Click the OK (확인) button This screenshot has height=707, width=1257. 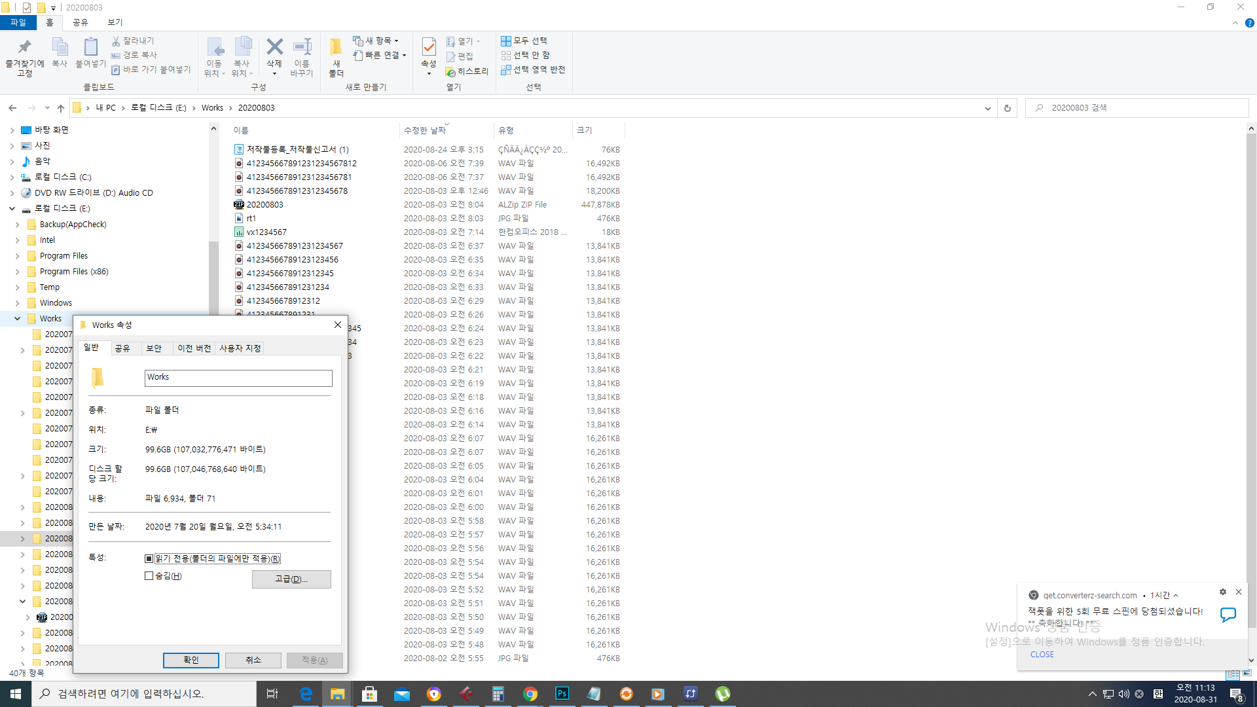pyautogui.click(x=191, y=660)
